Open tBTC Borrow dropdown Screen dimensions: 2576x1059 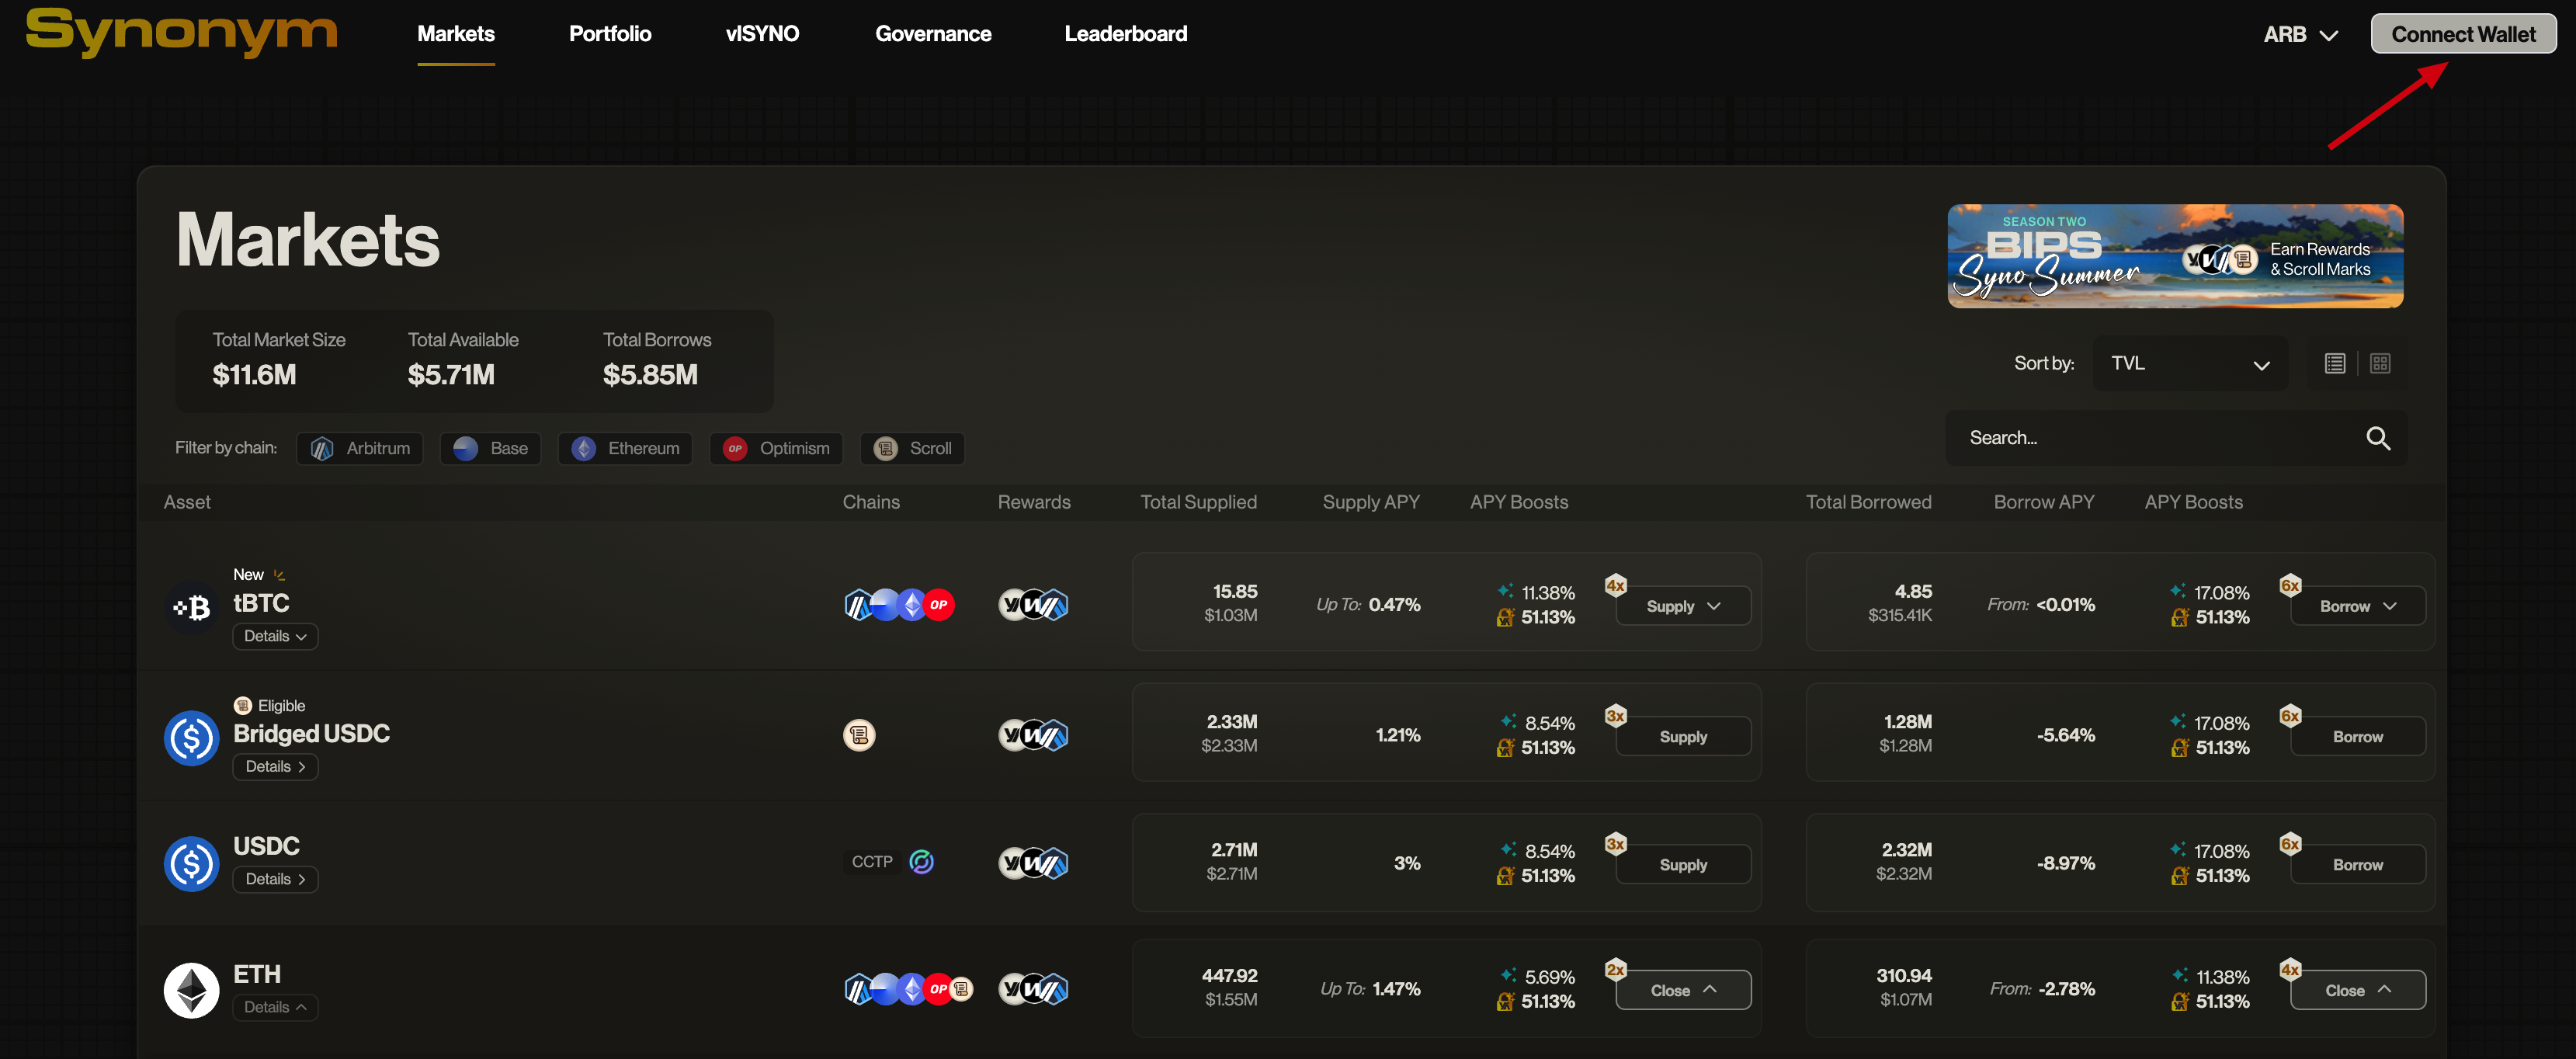tap(2358, 607)
